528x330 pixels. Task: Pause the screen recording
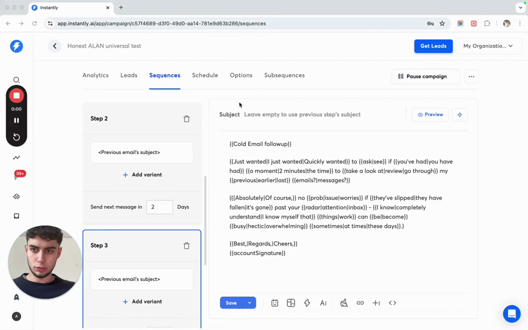pos(16,121)
